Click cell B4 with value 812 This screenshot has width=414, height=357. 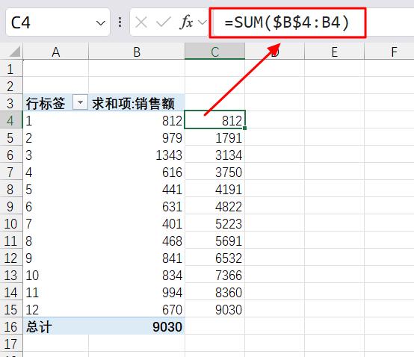137,120
